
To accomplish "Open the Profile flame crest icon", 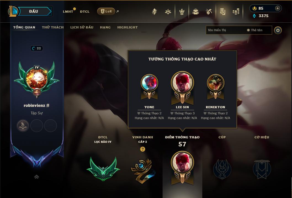I will coord(182,12).
